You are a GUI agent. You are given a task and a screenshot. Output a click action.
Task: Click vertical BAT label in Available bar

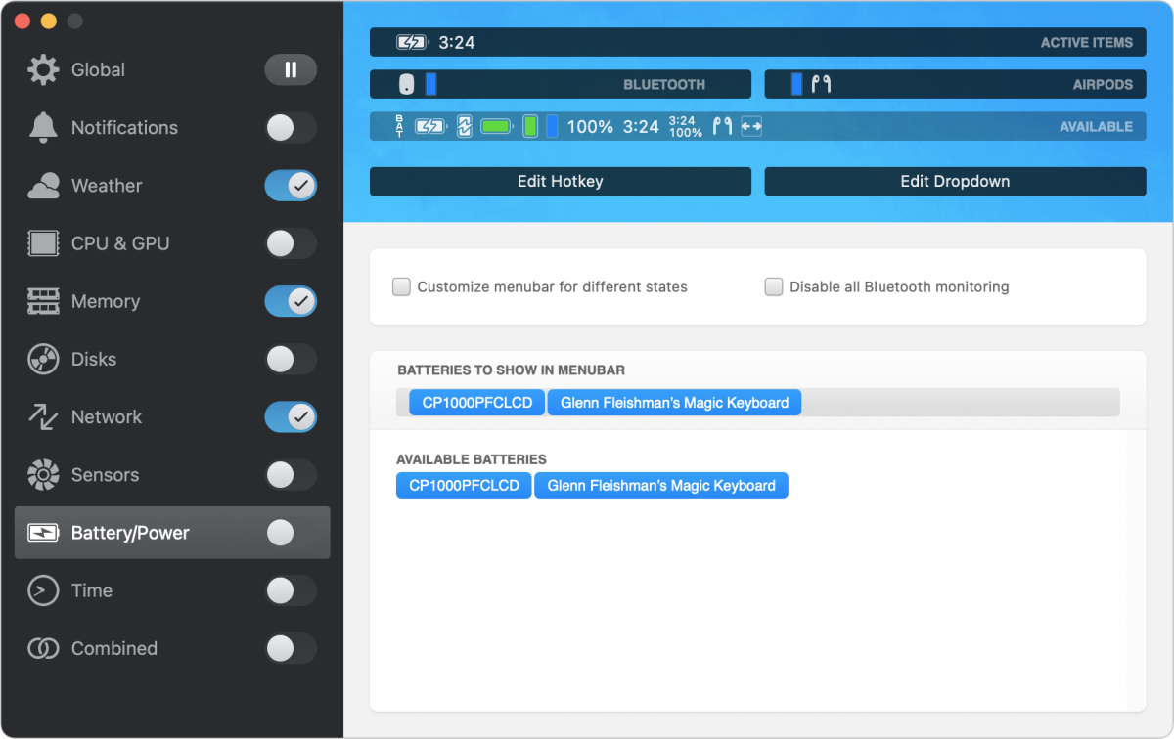[399, 126]
